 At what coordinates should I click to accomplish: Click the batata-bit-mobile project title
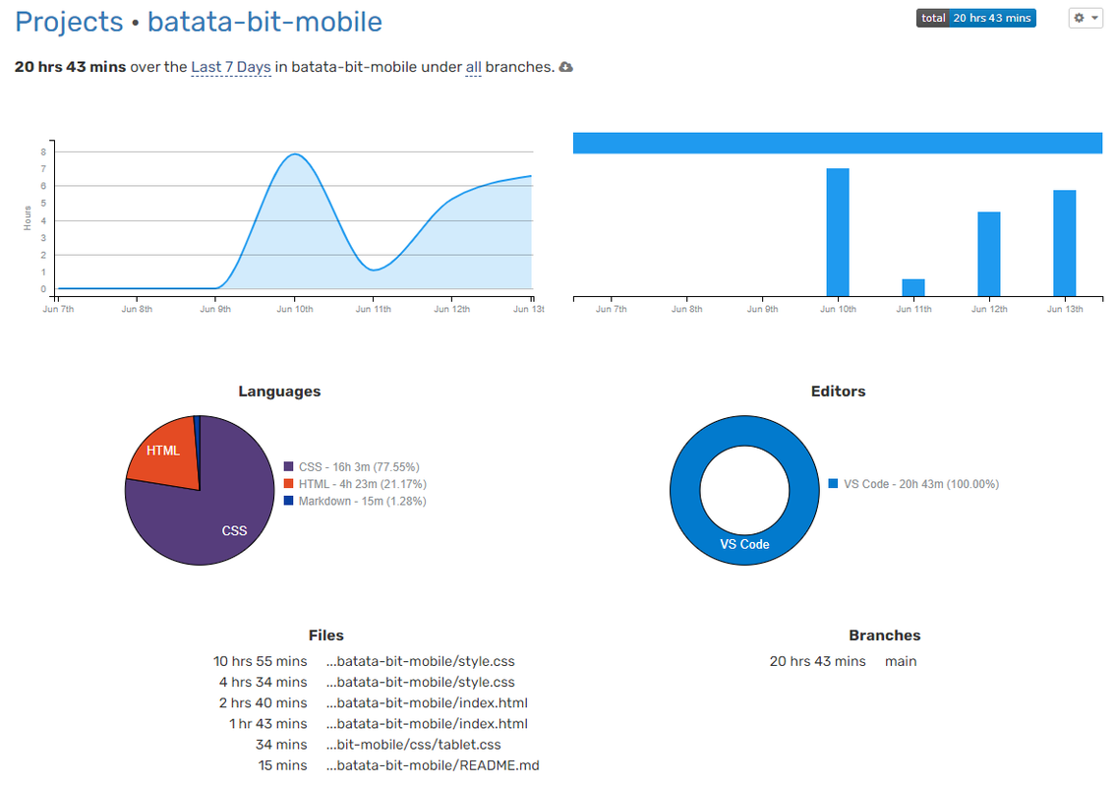(264, 22)
